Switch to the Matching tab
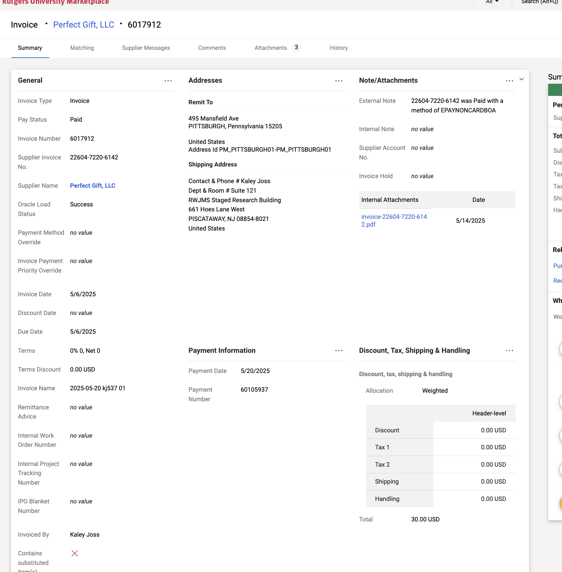This screenshot has width=562, height=572. (82, 48)
